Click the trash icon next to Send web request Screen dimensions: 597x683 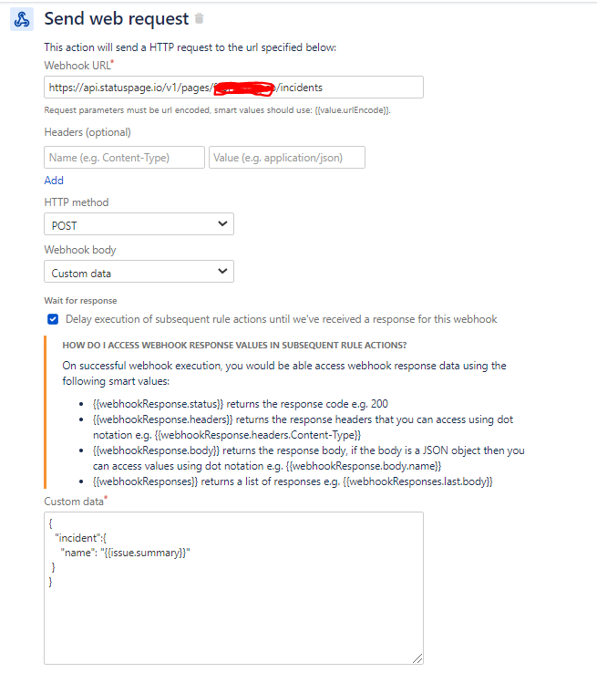point(199,18)
